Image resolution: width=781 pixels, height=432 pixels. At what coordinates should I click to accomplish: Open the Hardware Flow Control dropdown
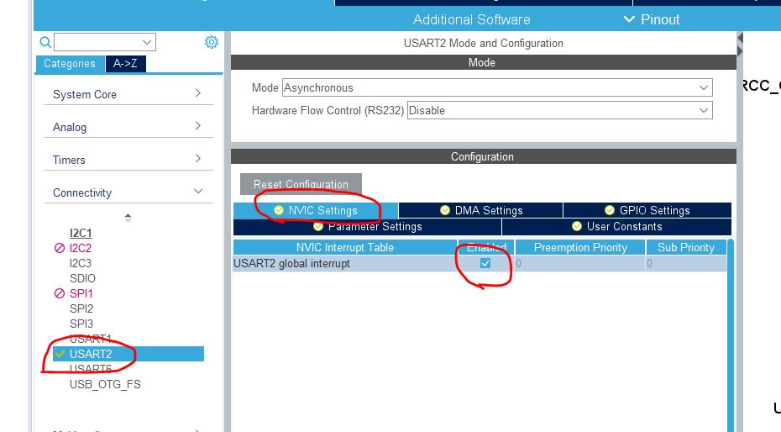coord(559,110)
